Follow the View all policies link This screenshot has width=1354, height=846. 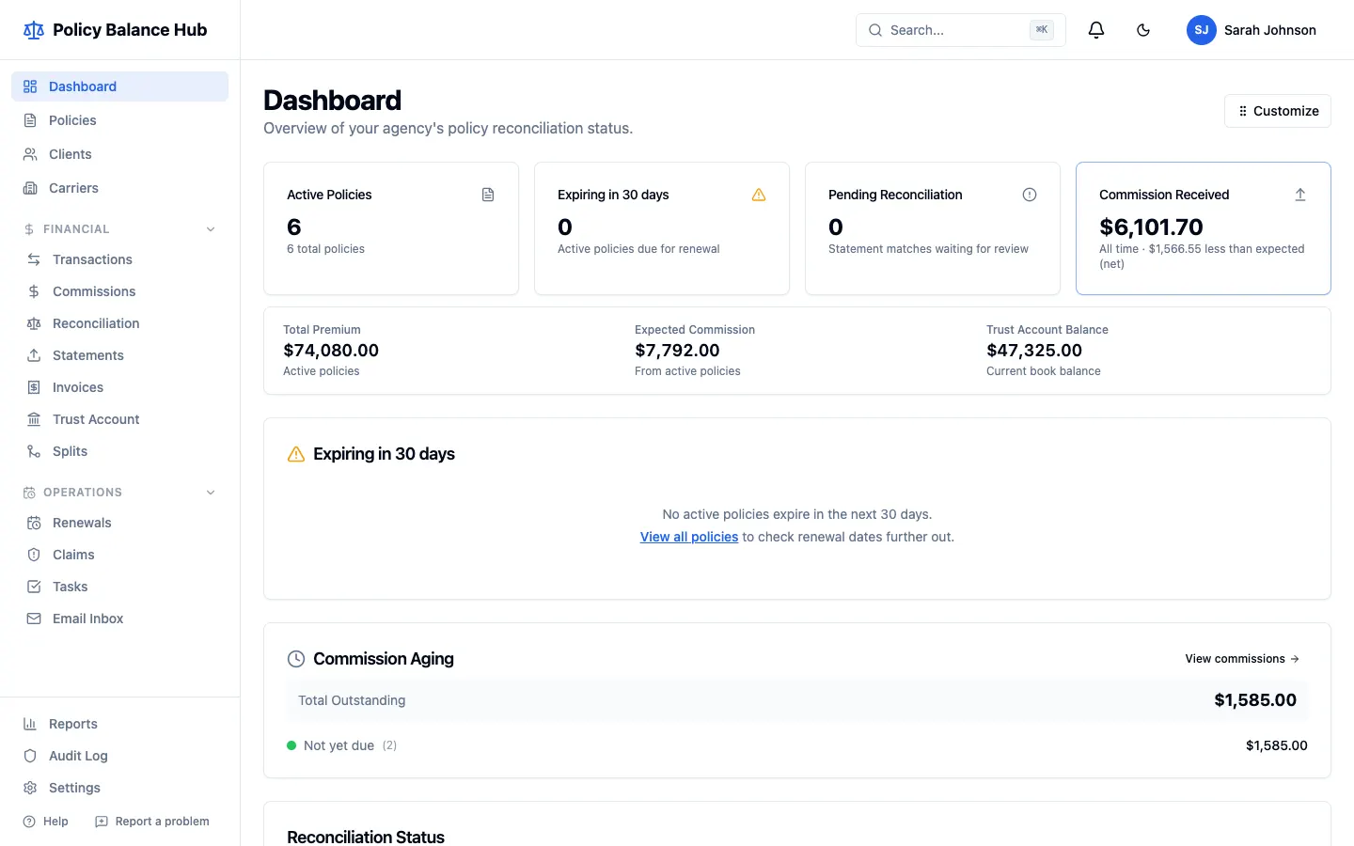point(689,537)
